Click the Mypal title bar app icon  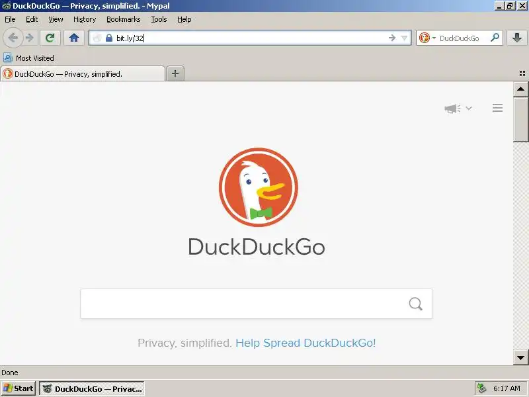point(6,6)
